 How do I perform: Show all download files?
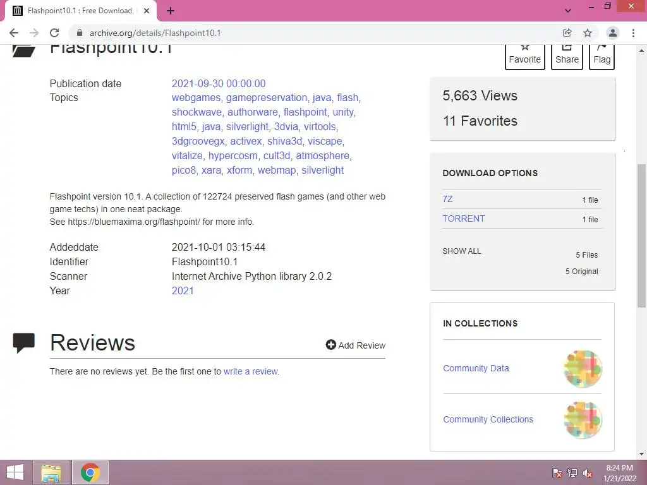(461, 251)
